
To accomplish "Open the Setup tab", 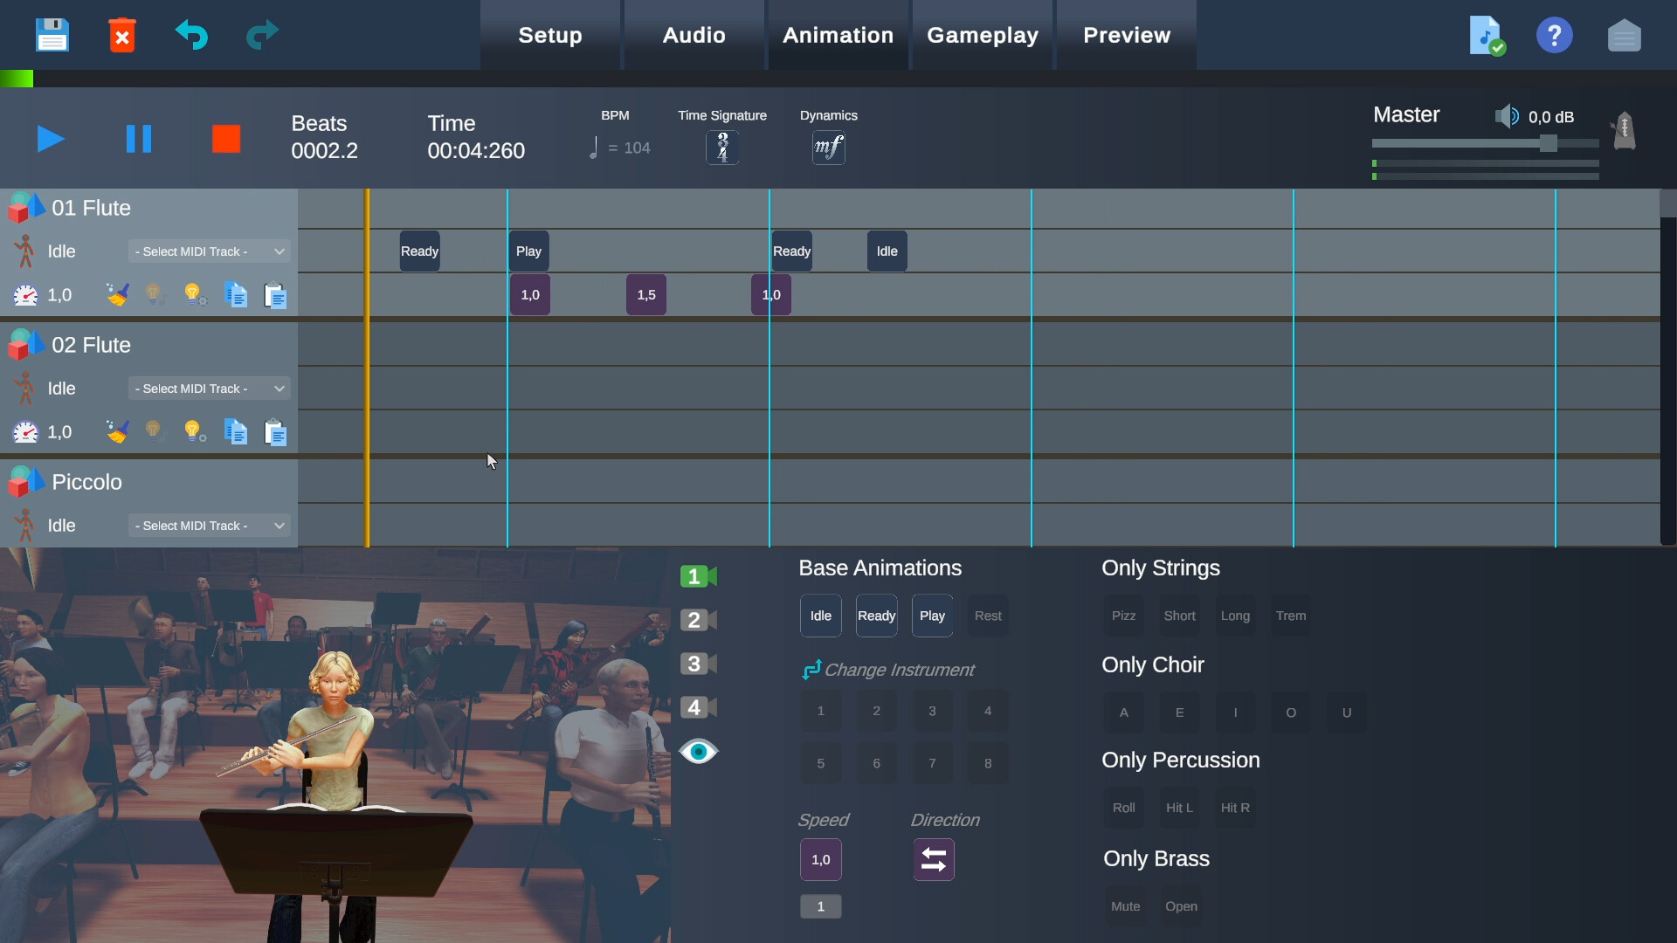I will click(549, 35).
